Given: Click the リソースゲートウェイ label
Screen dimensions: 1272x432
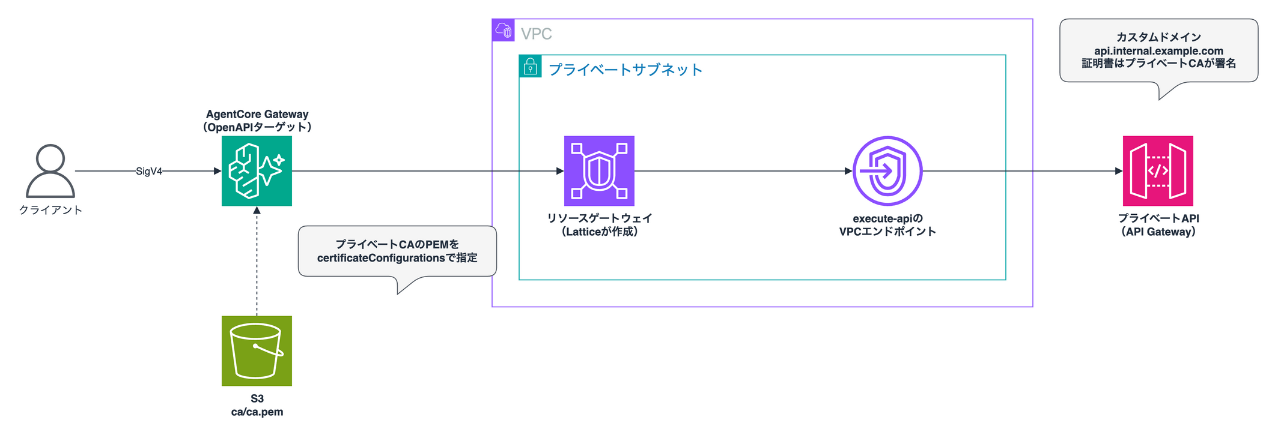Looking at the screenshot, I should tap(600, 225).
